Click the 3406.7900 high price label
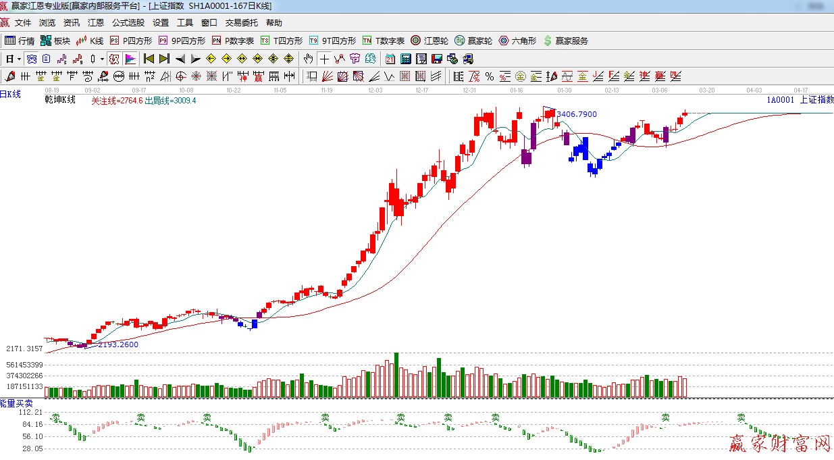 pos(576,115)
